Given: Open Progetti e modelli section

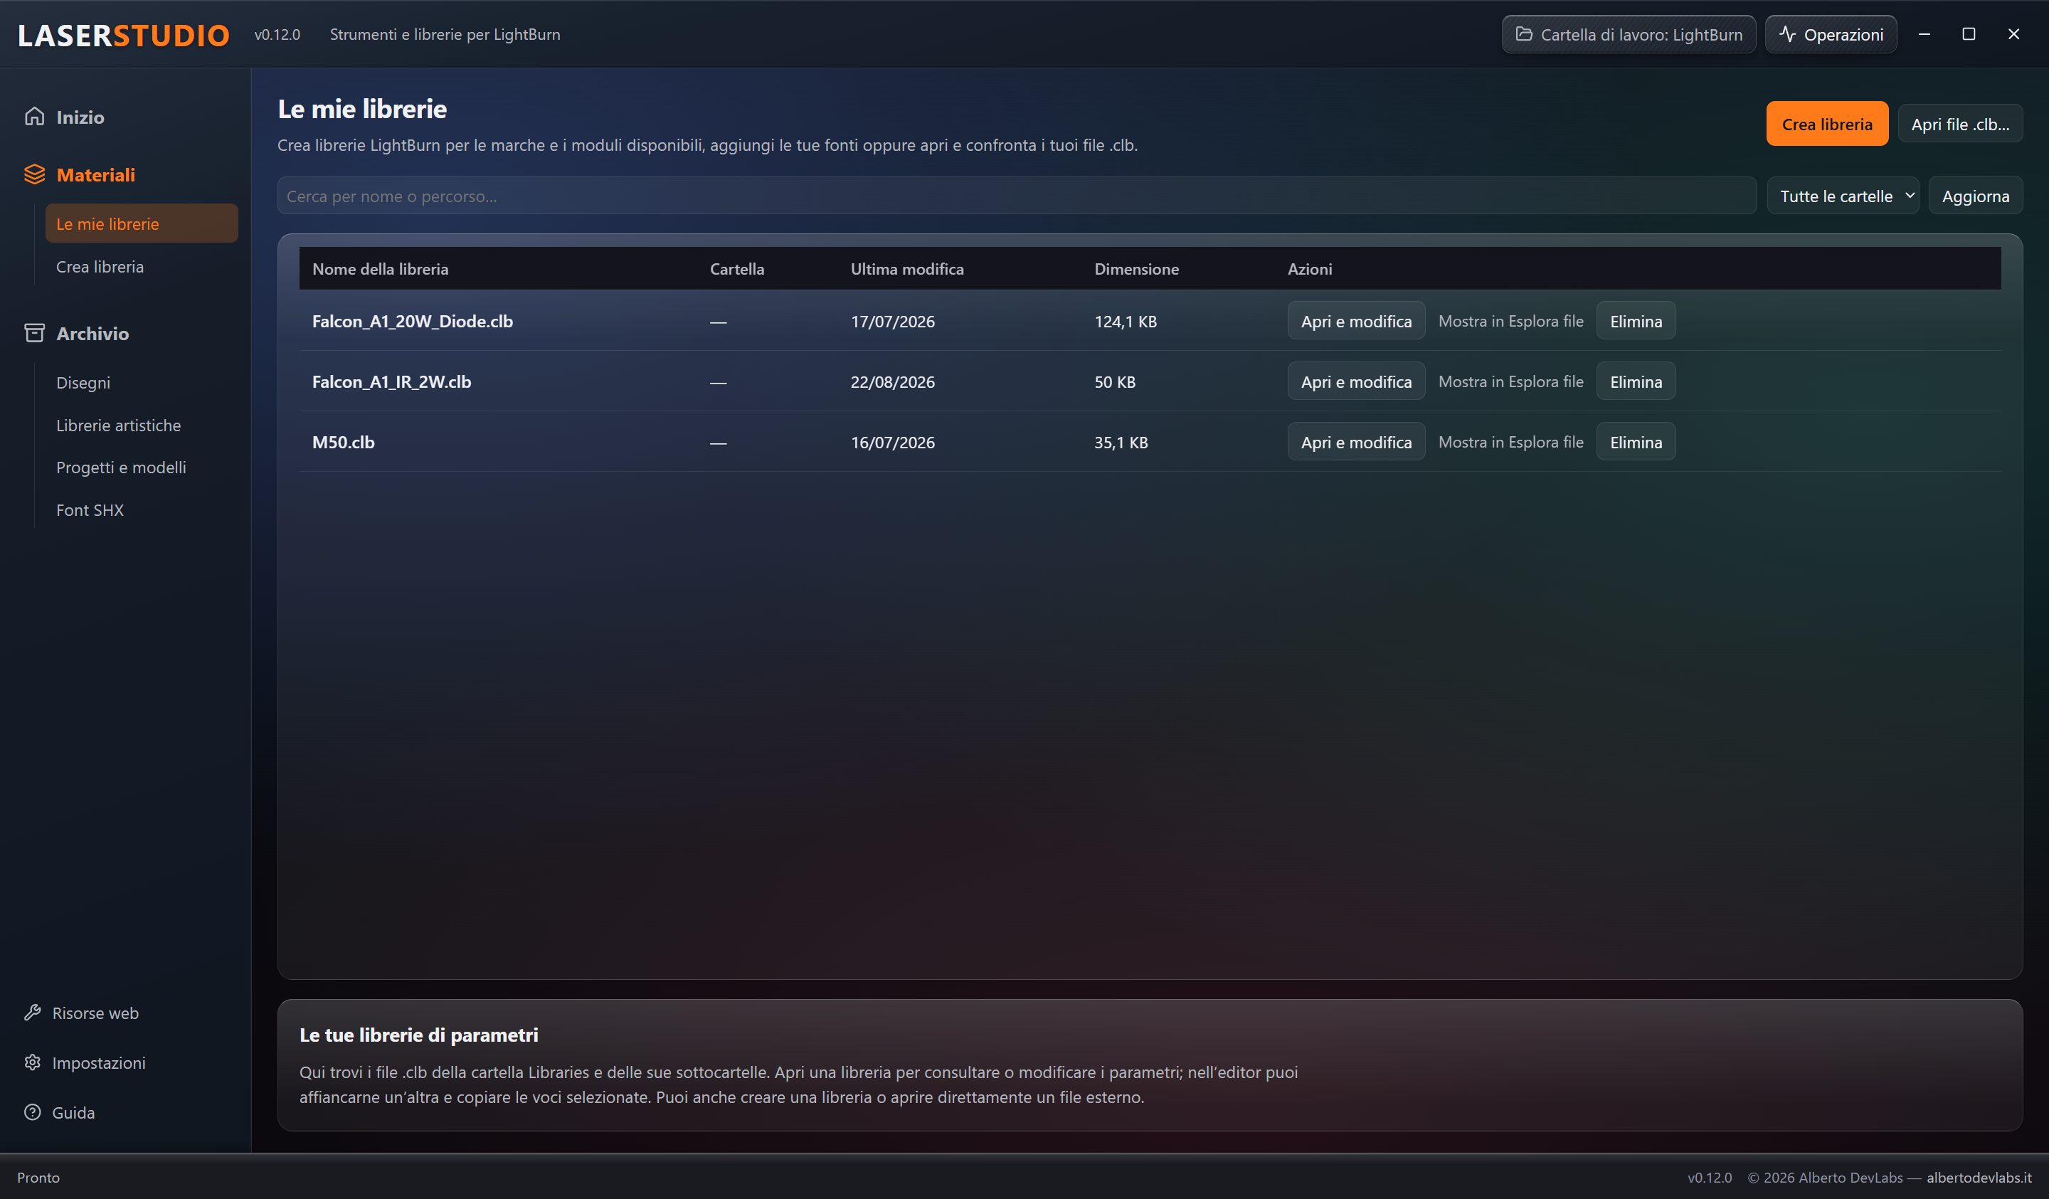Looking at the screenshot, I should (x=121, y=467).
